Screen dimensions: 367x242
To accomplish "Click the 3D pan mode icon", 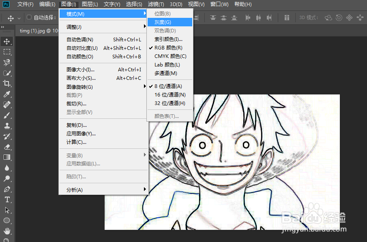I will 349,17.
